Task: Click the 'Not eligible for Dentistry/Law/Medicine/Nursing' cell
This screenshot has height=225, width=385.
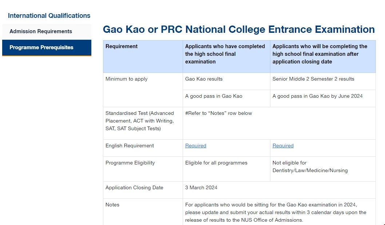Action: point(310,167)
